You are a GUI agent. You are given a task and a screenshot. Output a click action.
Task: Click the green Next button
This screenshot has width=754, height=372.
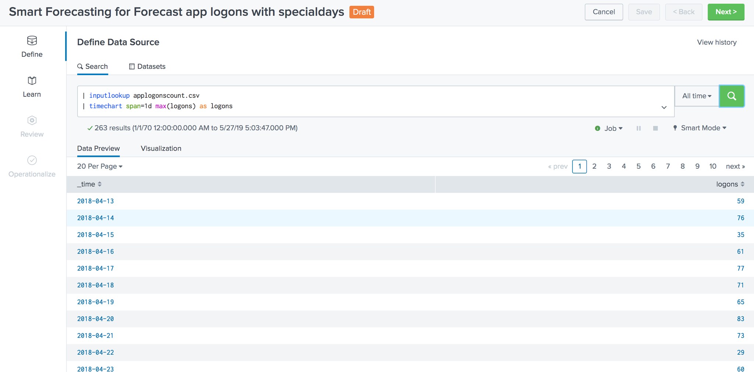pos(726,12)
